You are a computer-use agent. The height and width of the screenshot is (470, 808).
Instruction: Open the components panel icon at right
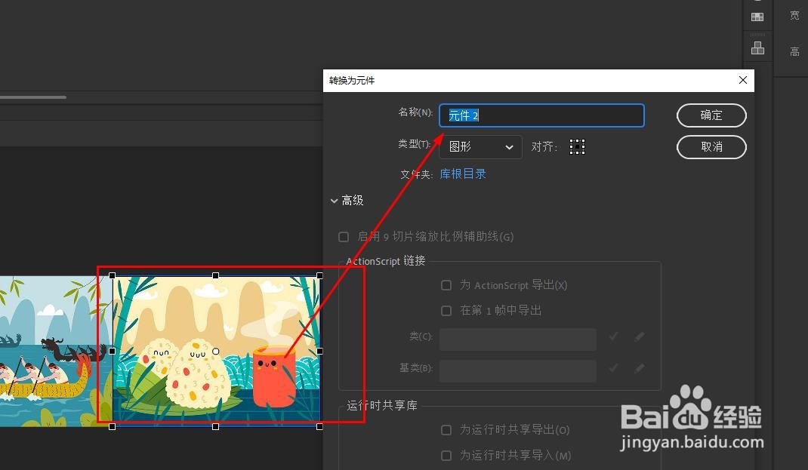click(x=757, y=48)
